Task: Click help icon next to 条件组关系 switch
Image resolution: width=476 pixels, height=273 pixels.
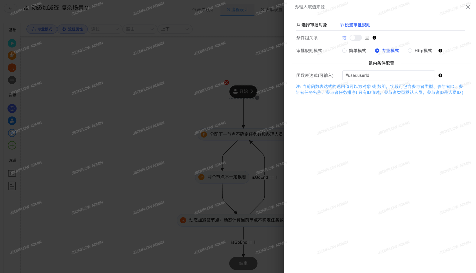Action: [x=374, y=38]
